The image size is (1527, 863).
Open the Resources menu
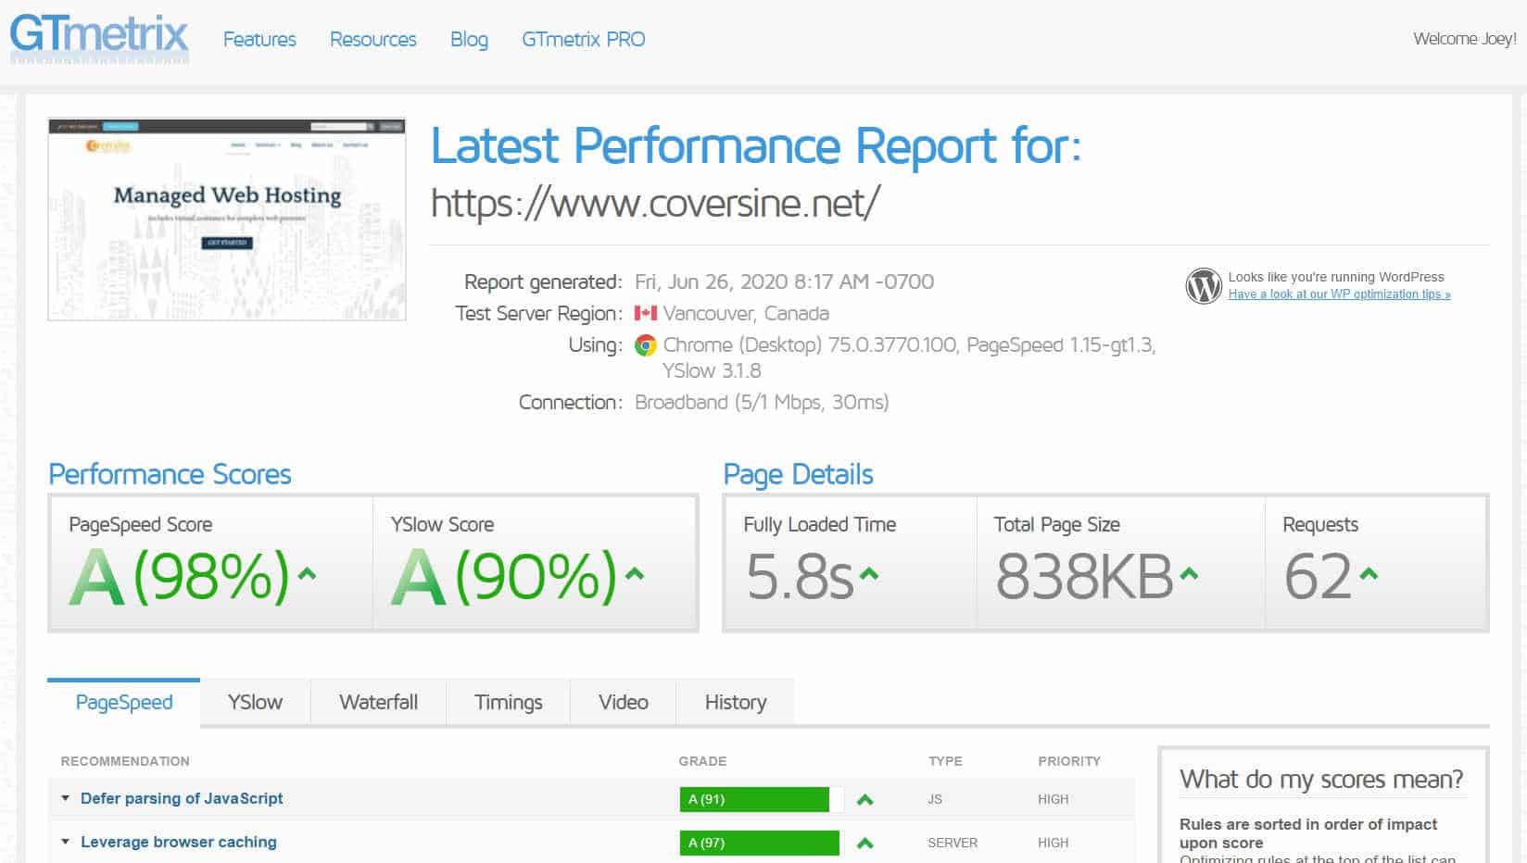(x=373, y=39)
